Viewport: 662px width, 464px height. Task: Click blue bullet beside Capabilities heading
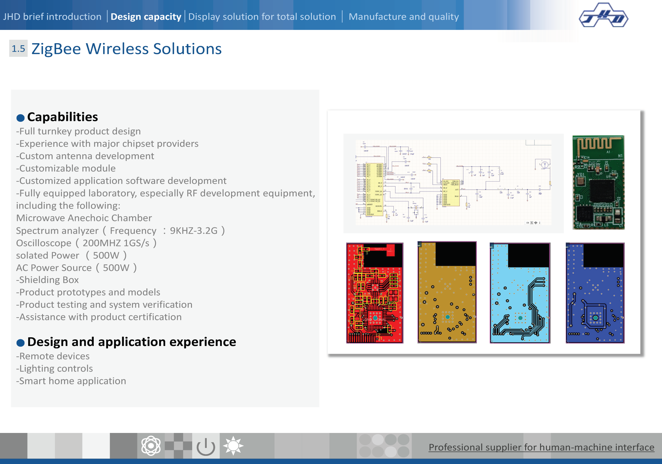tap(20, 118)
